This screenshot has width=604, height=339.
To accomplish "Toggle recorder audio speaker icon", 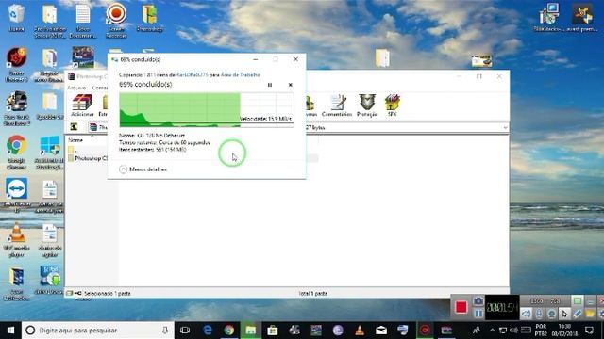I will pyautogui.click(x=526, y=314).
